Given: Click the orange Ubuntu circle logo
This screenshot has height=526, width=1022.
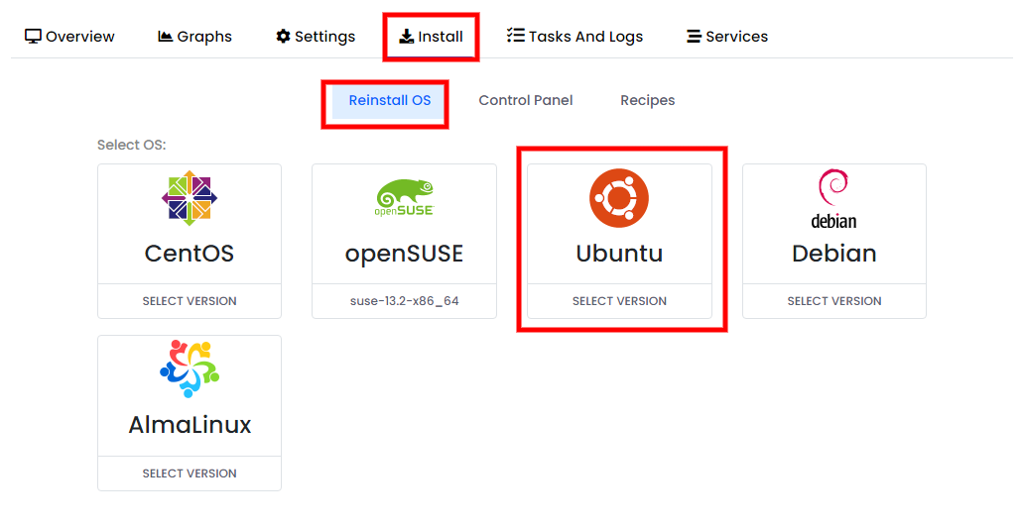Looking at the screenshot, I should pos(619,198).
